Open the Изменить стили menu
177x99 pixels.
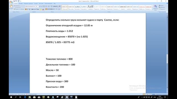(155, 7)
